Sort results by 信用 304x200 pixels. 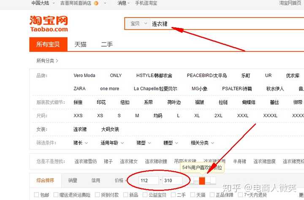(96, 180)
